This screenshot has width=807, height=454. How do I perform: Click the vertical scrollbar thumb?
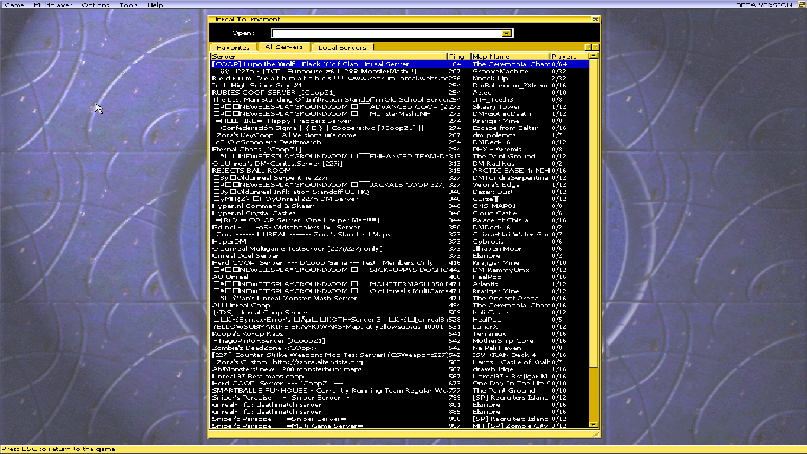pyautogui.click(x=593, y=213)
